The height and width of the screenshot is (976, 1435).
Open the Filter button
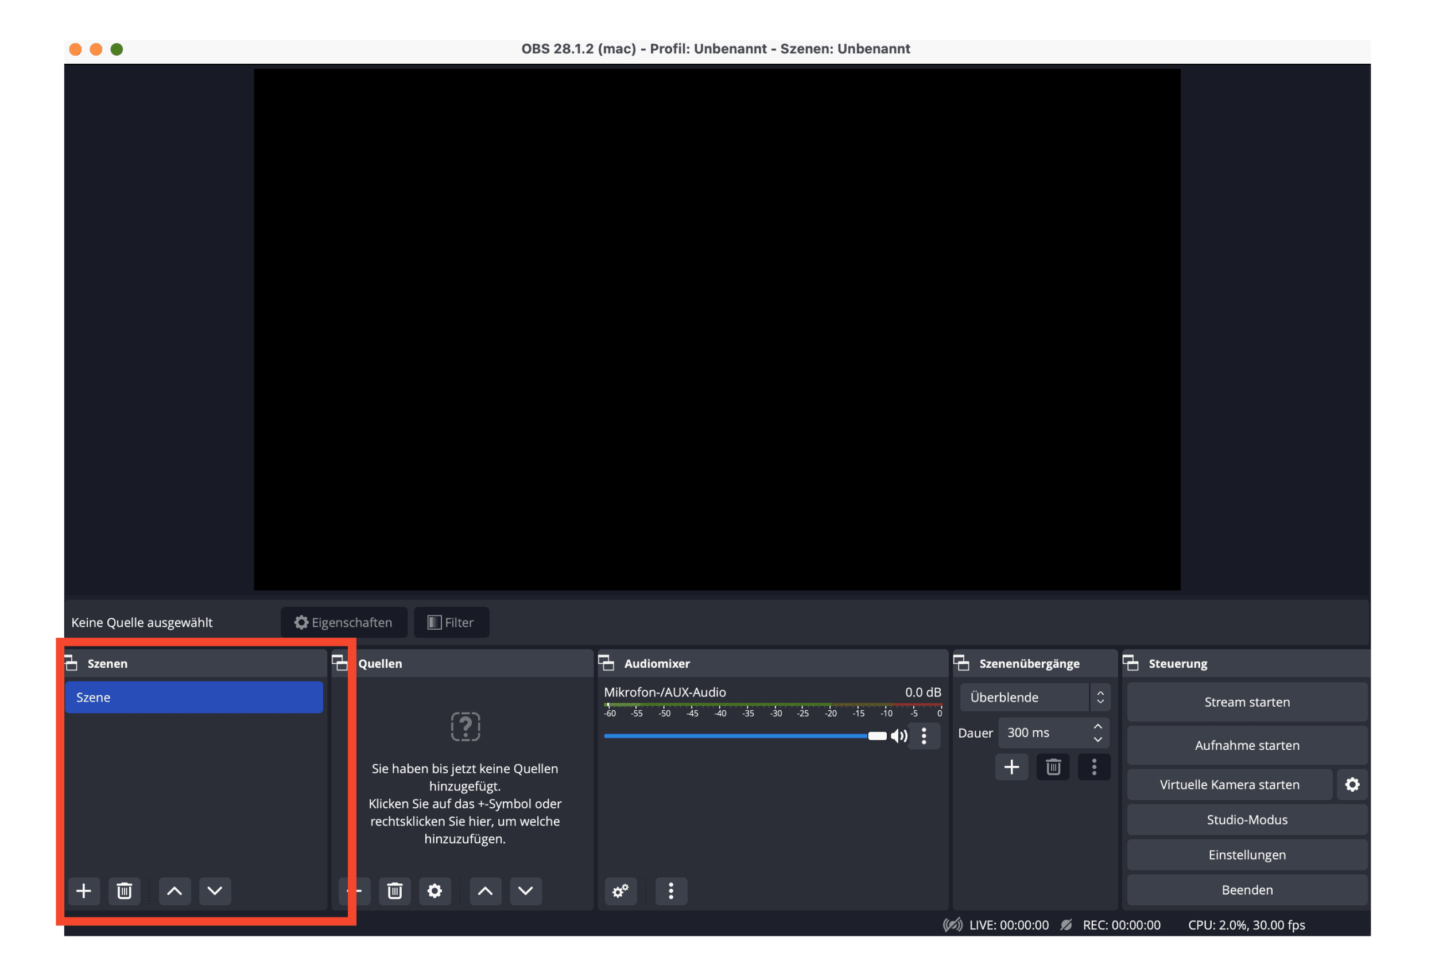tap(451, 622)
